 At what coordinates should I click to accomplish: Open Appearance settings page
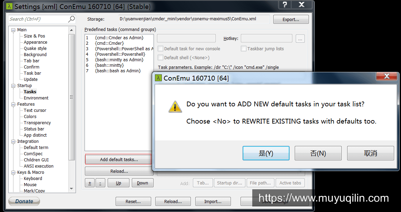click(x=35, y=42)
